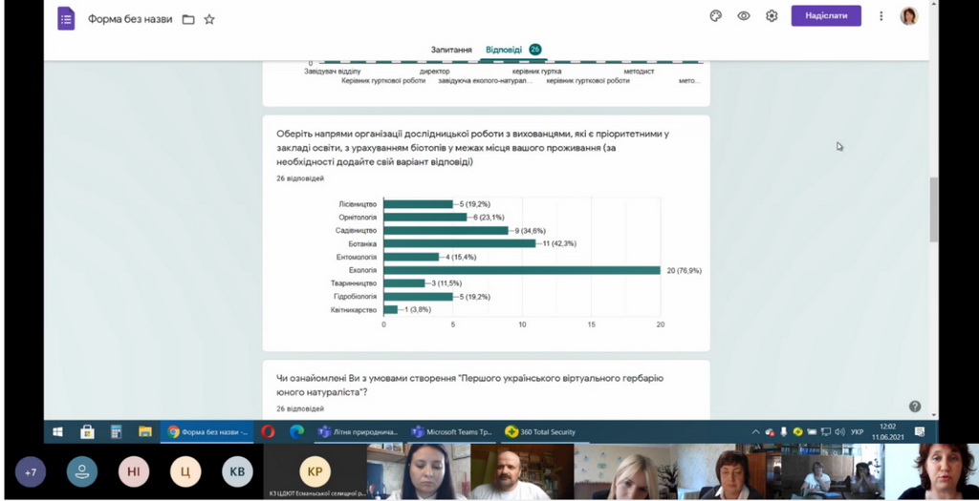Expand the system tray hidden icons chevron
The height and width of the screenshot is (501, 979).
click(756, 432)
